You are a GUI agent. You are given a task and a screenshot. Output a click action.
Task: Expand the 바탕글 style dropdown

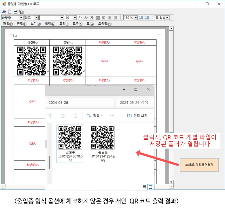(21, 18)
